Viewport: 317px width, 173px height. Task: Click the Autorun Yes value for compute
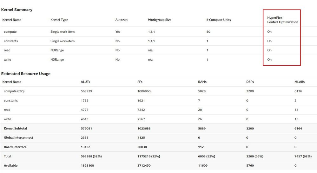coord(118,32)
